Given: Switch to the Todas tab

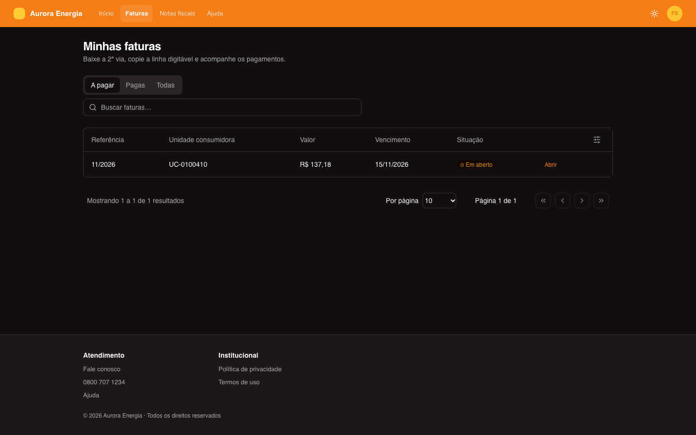Looking at the screenshot, I should (165, 85).
